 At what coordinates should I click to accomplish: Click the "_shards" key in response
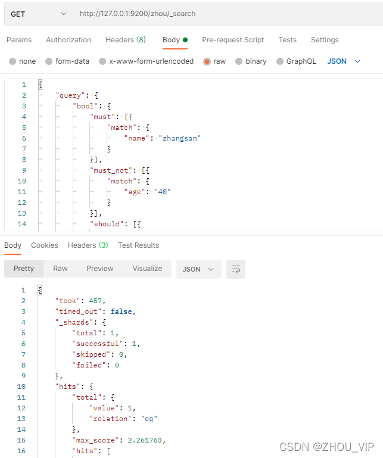74,322
